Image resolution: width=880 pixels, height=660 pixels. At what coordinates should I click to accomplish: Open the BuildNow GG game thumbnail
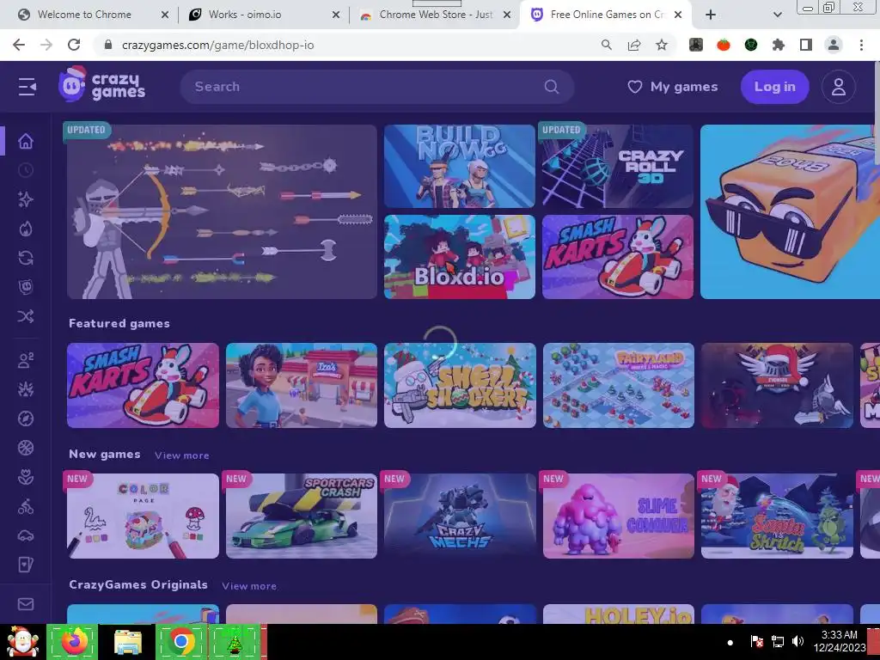click(x=460, y=166)
